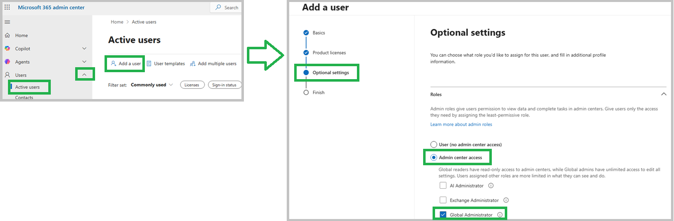This screenshot has height=221, width=674.
Task: Uncheck the Global Administrator checkbox
Action: pyautogui.click(x=443, y=215)
